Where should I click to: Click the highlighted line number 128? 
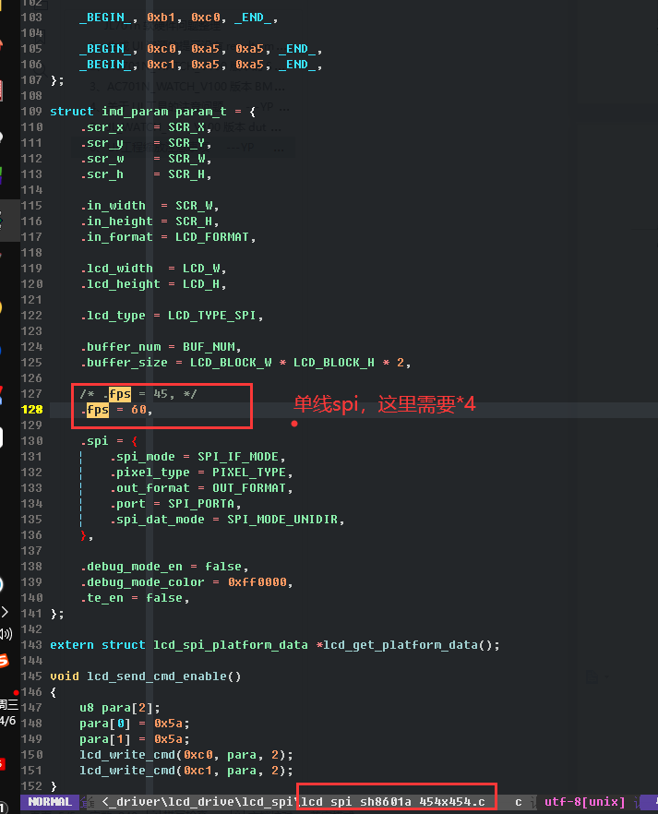[31, 410]
